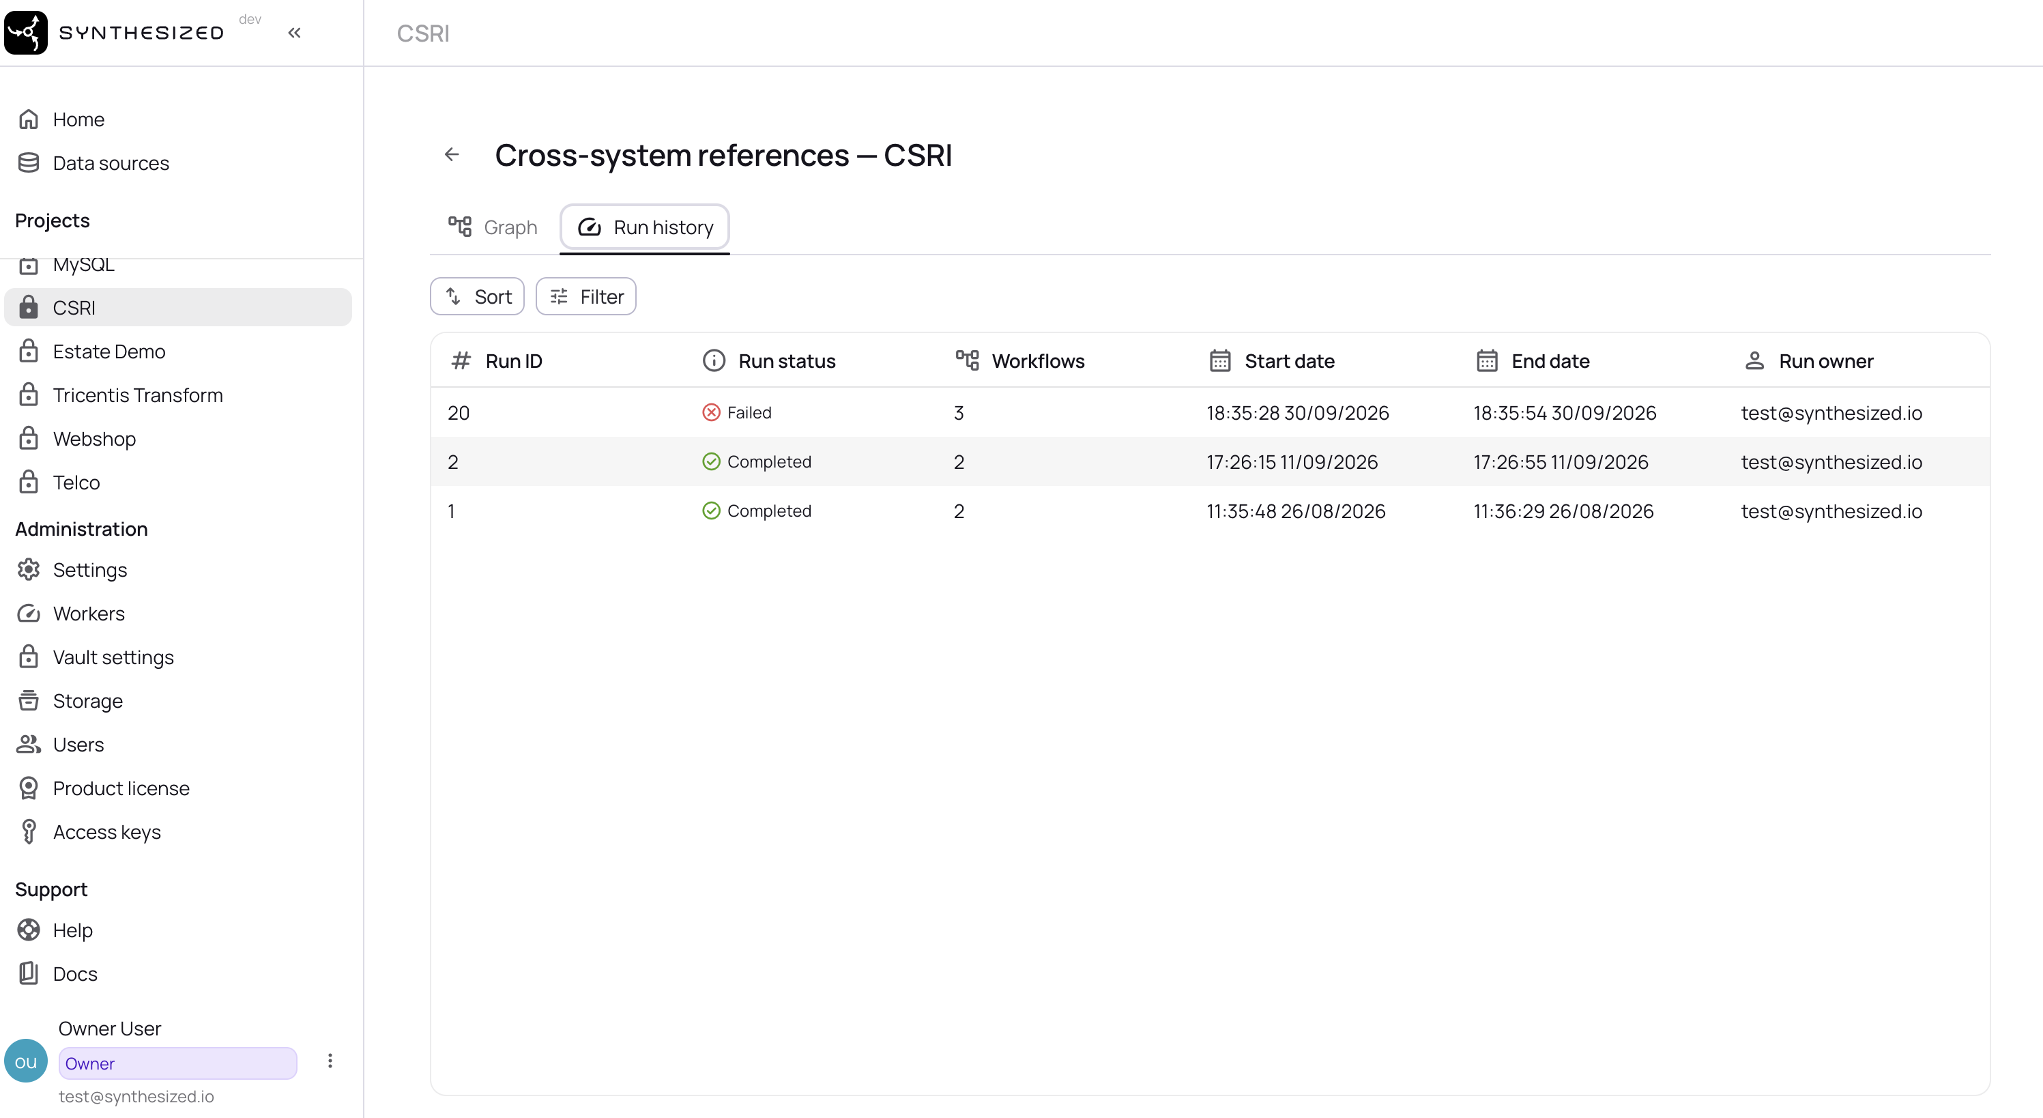This screenshot has height=1118, width=2043.
Task: Open run 20 row by its ID
Action: pos(459,413)
